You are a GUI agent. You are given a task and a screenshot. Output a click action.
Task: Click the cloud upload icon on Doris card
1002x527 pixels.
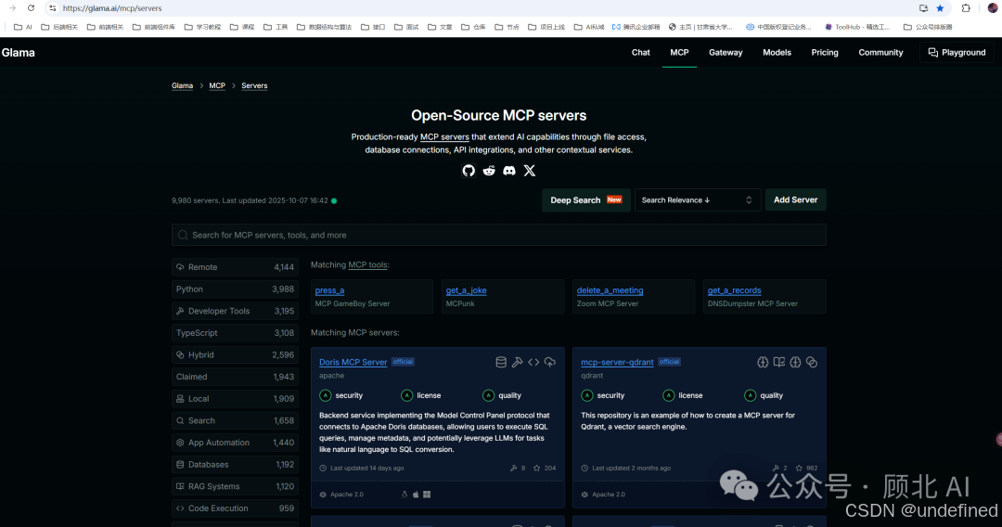(x=549, y=362)
